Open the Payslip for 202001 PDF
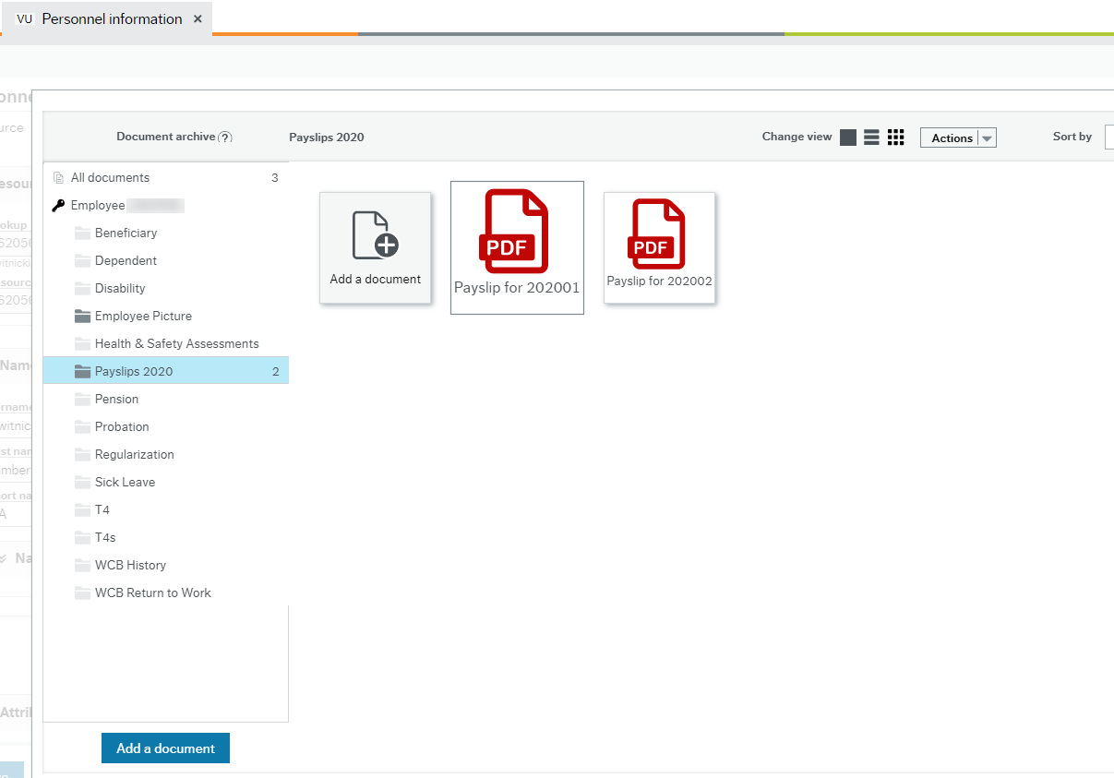1114x778 pixels. coord(517,246)
